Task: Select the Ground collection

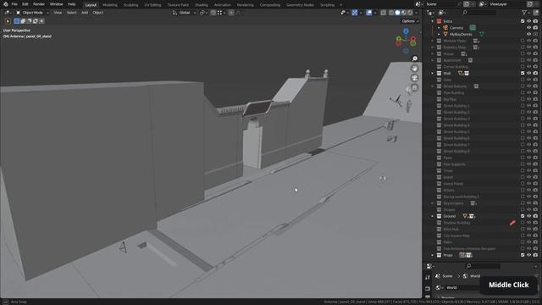Action: (450, 217)
